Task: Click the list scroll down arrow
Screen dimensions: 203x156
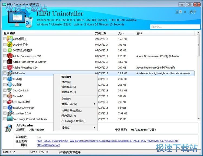Action: [198, 119]
